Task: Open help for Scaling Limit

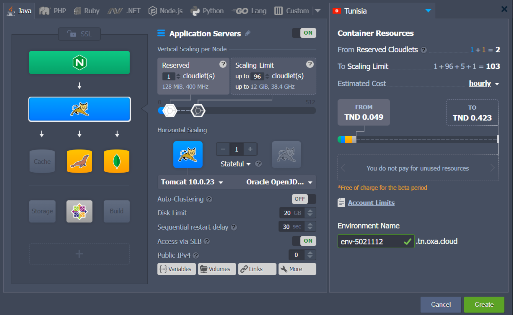Action: click(310, 64)
